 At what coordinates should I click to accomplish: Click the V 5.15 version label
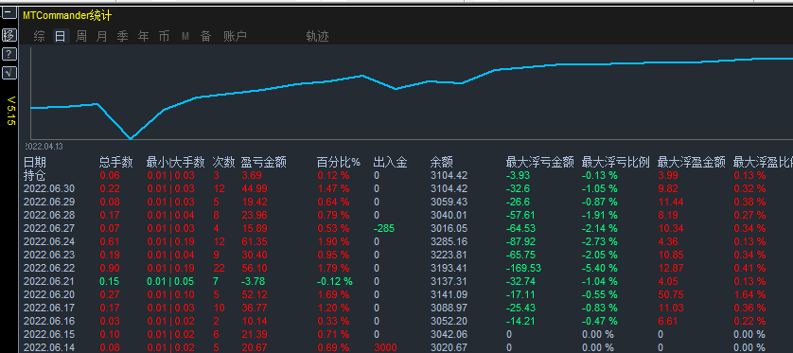(x=11, y=111)
